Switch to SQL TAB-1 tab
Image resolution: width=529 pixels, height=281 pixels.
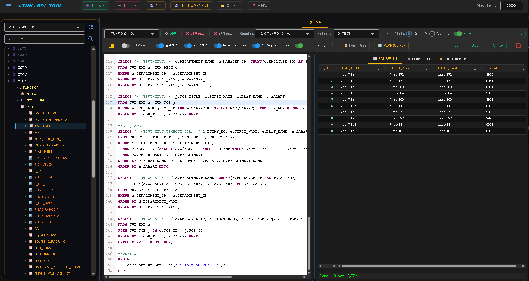coord(314,22)
